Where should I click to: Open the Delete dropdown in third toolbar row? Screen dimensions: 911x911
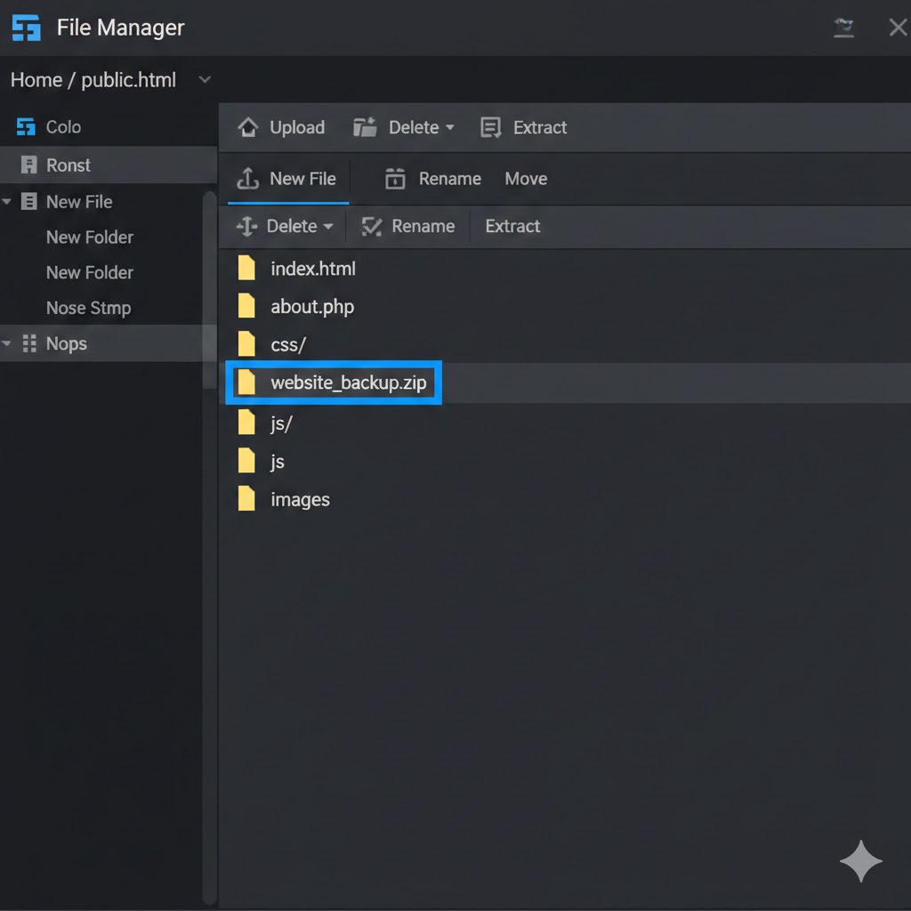coord(328,227)
